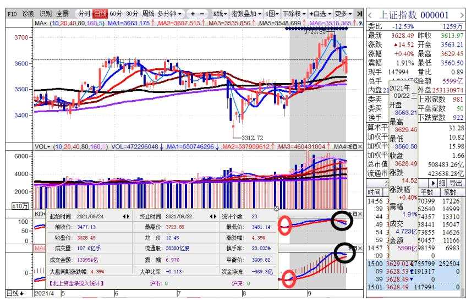Open the +自选 add to watchlist dropdown
The height and width of the screenshot is (302, 466).
(x=320, y=14)
